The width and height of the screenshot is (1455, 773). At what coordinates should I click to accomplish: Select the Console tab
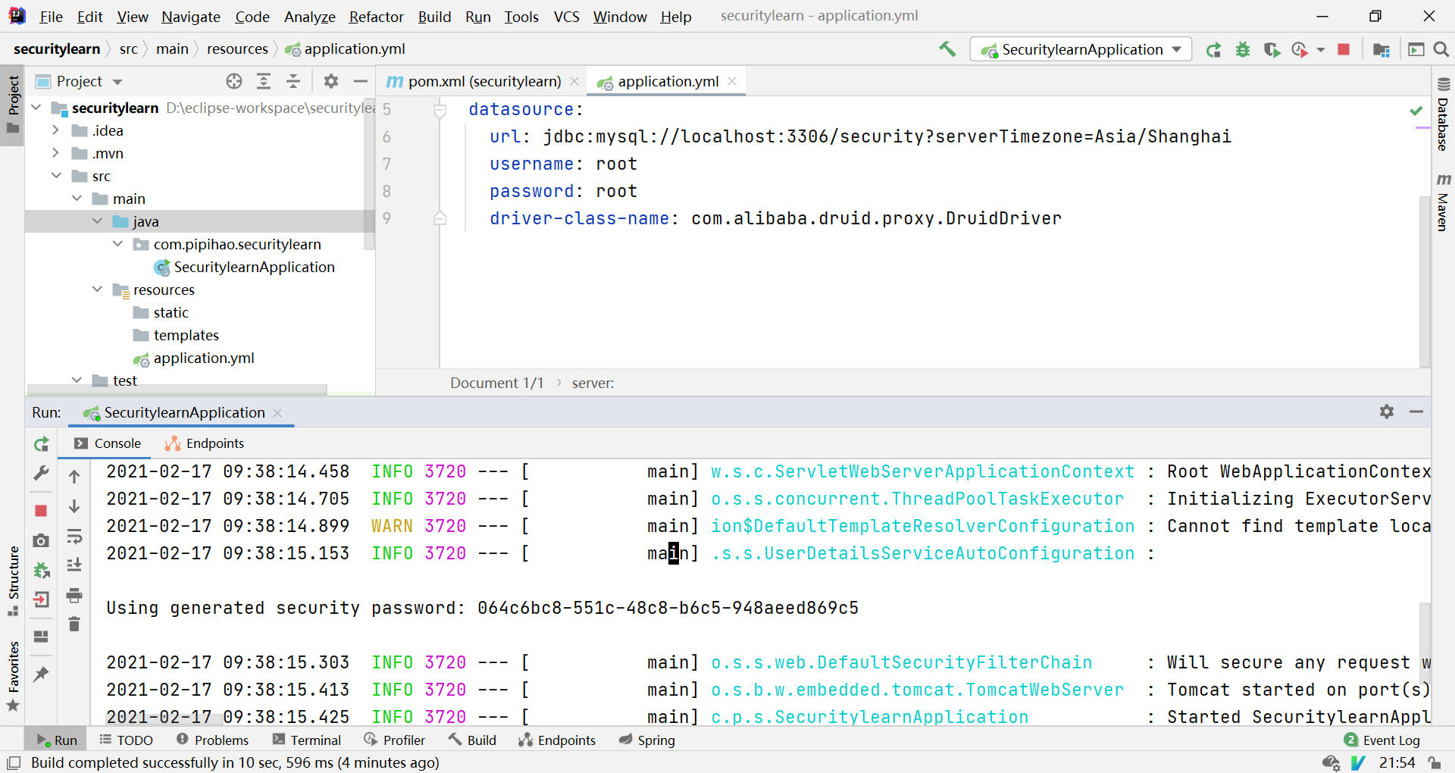pyautogui.click(x=108, y=443)
